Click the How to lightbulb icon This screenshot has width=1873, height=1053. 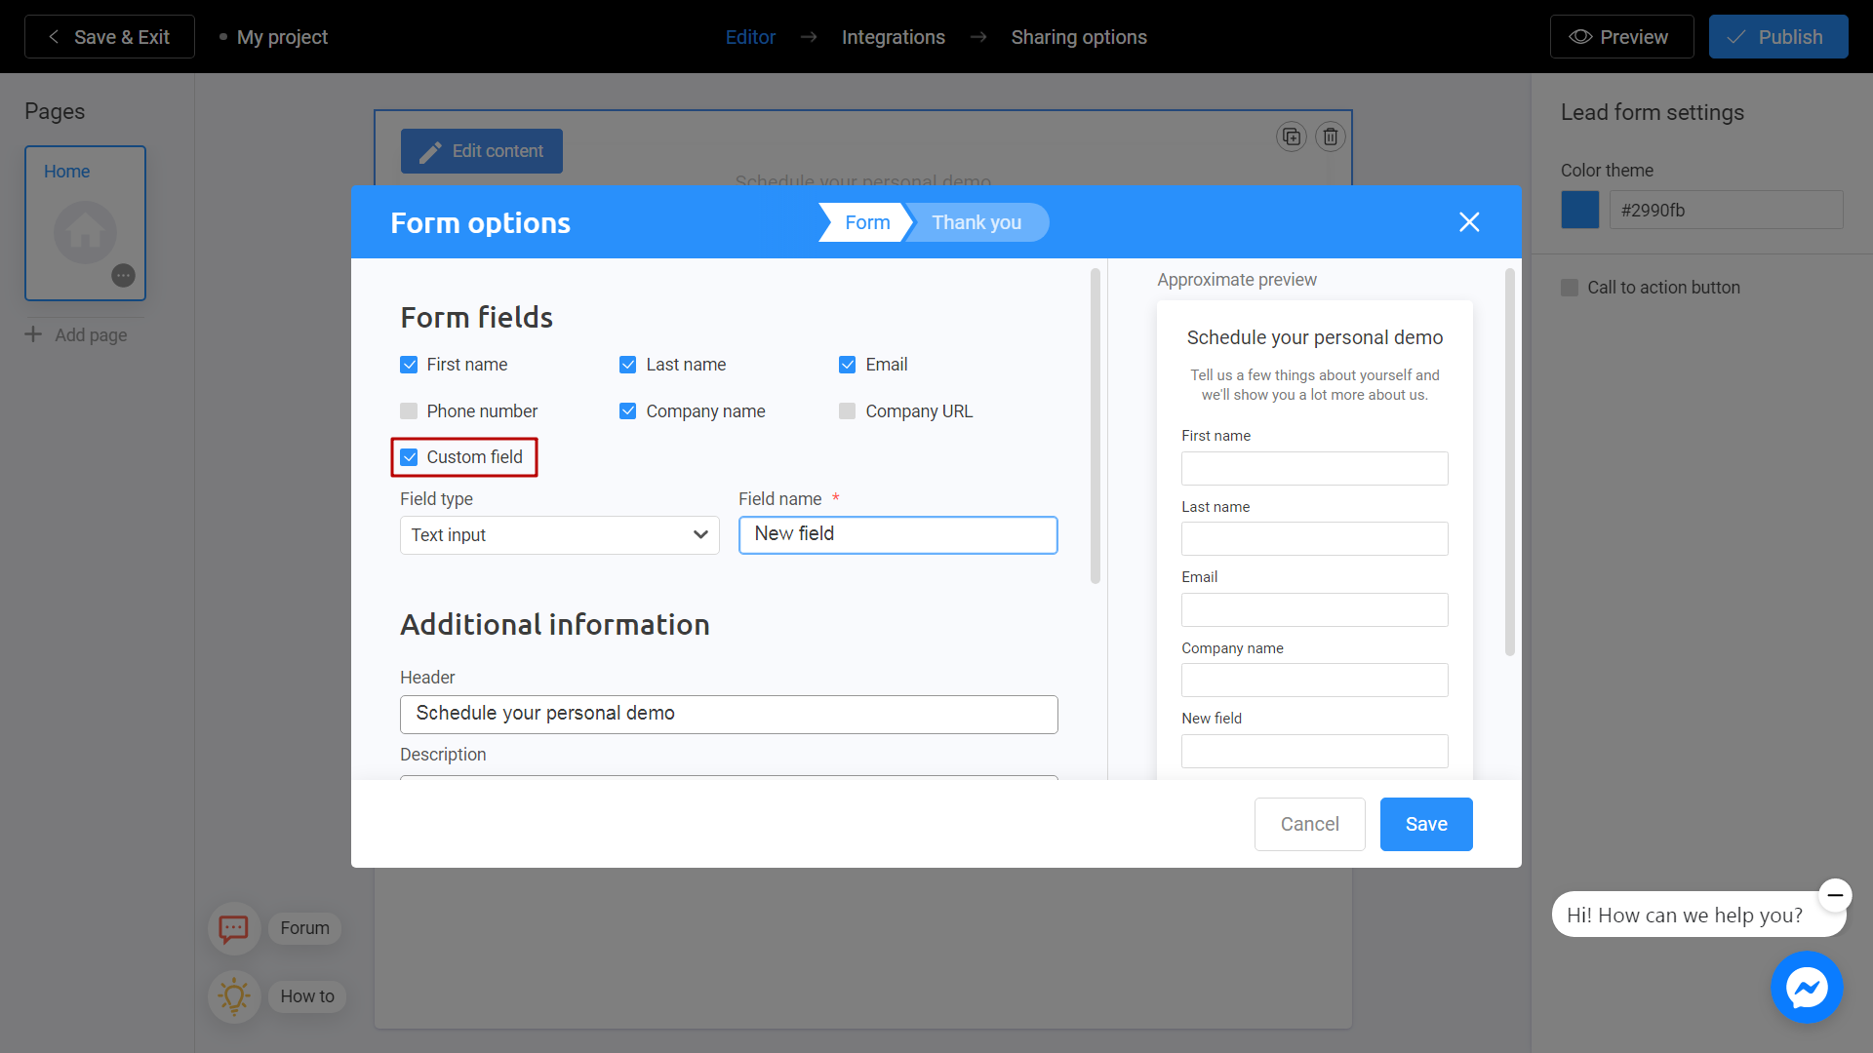235,995
